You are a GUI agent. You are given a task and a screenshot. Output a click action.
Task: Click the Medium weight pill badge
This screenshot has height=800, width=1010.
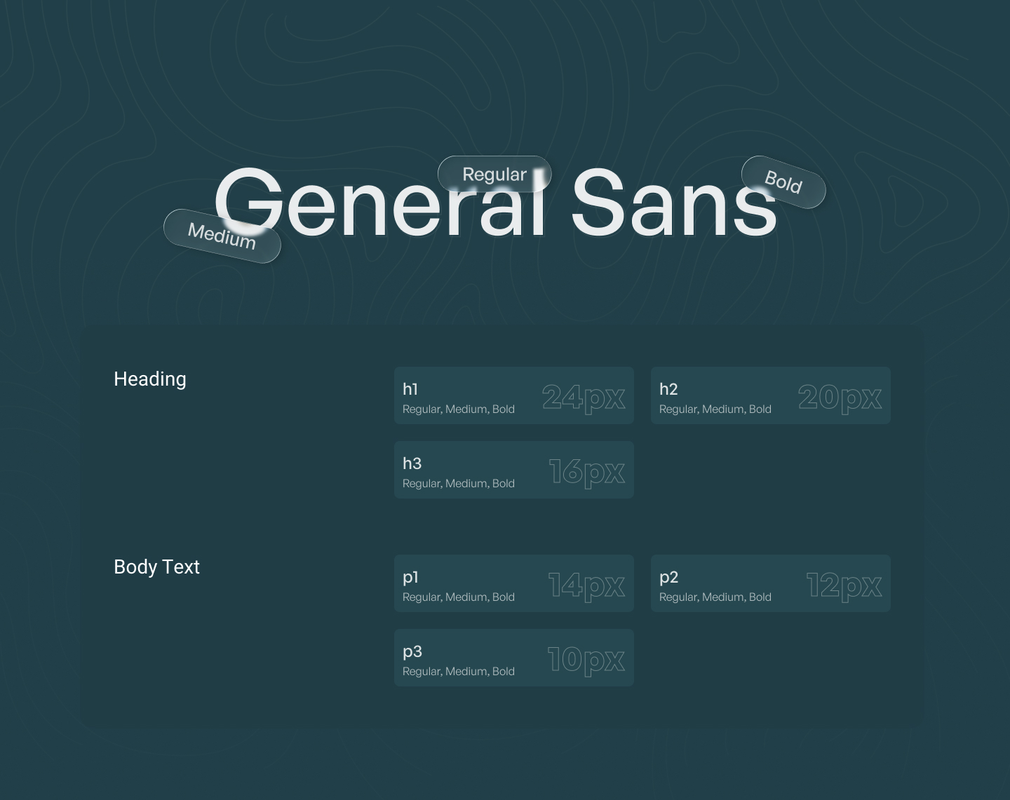222,236
